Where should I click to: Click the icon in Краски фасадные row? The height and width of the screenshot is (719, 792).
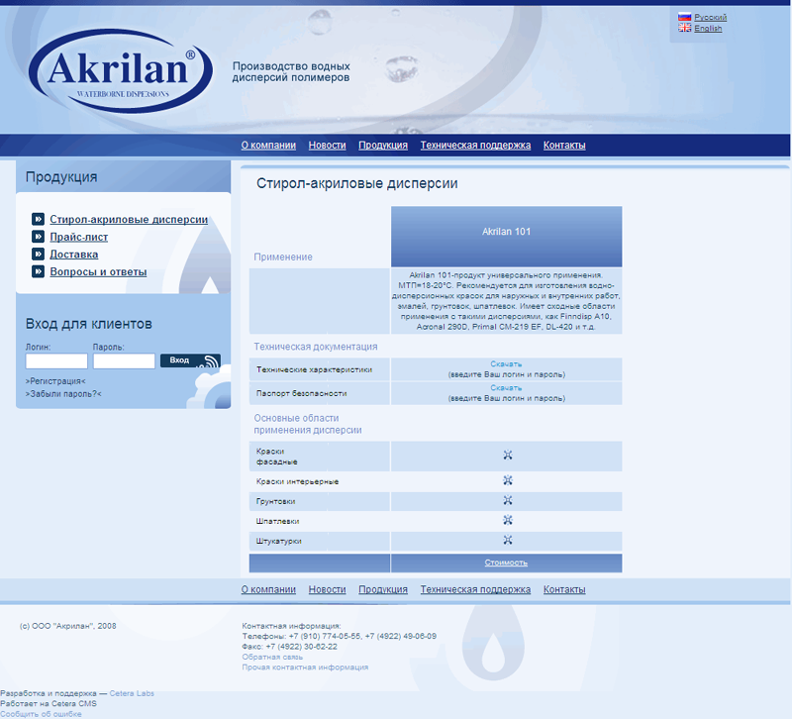(507, 456)
